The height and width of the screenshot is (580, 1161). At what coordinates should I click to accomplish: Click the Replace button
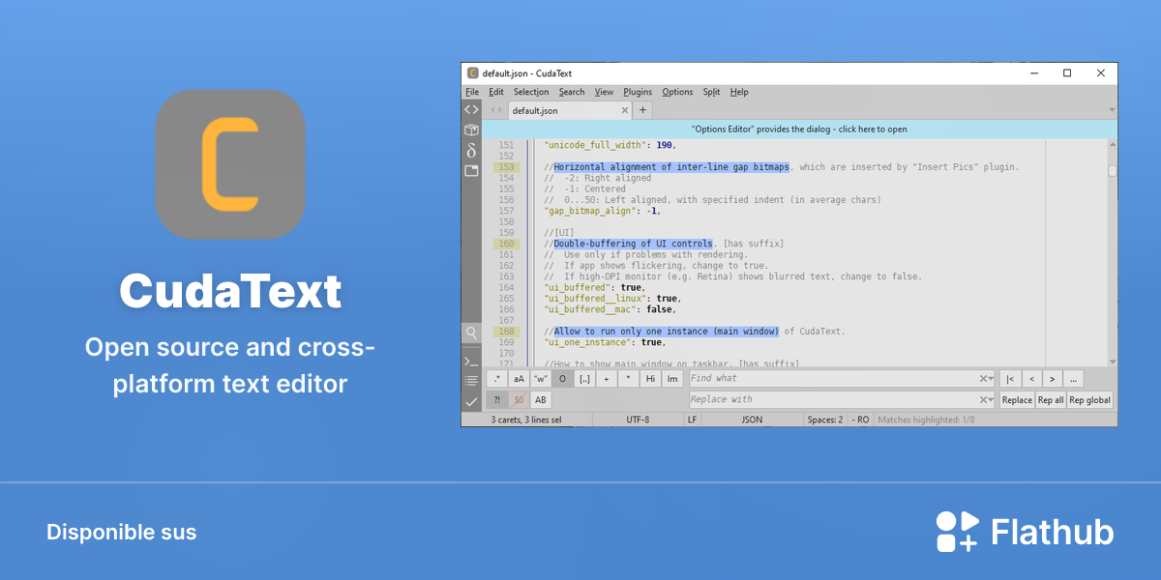(1017, 399)
